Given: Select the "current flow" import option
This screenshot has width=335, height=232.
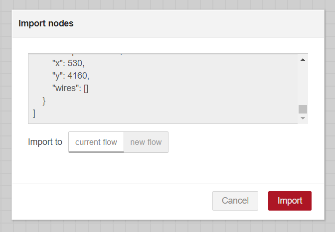Looking at the screenshot, I should click(96, 142).
